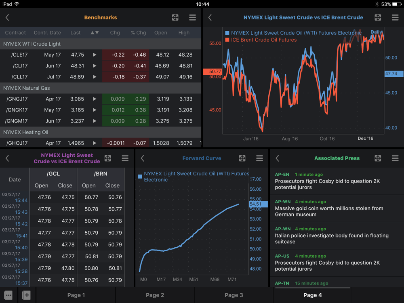Image resolution: width=404 pixels, height=303 pixels.
Task: Expand the Associated Press panel to fullscreen
Action: (x=377, y=158)
